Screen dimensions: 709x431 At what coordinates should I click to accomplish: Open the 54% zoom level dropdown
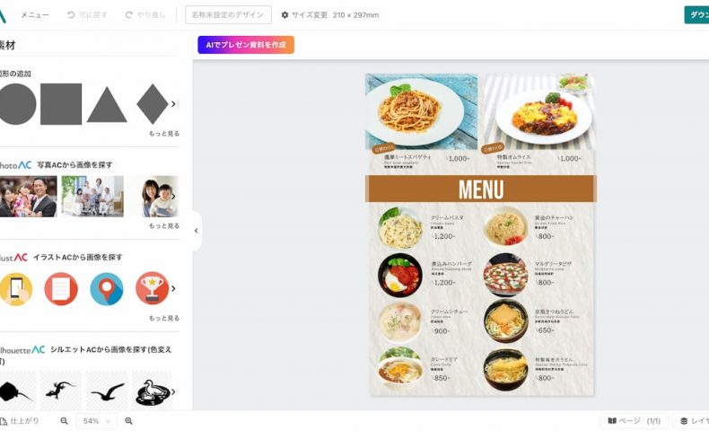point(96,421)
